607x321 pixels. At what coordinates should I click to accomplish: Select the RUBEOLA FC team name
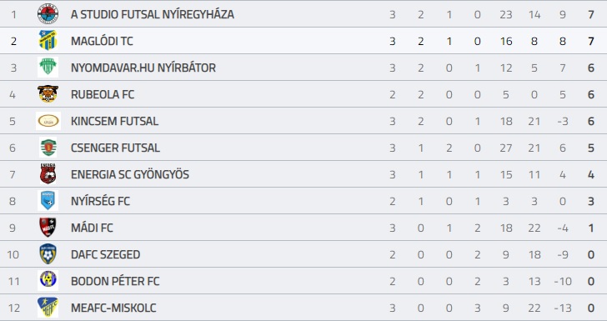[103, 94]
